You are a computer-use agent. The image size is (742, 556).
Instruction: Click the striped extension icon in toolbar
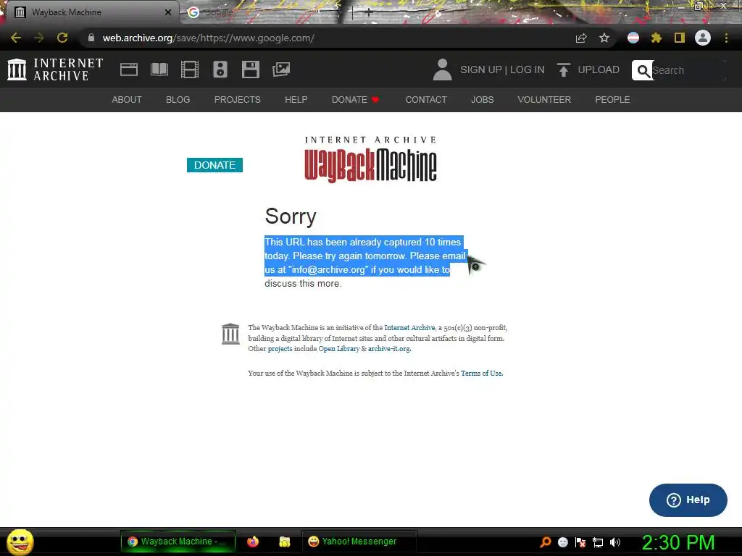[633, 38]
